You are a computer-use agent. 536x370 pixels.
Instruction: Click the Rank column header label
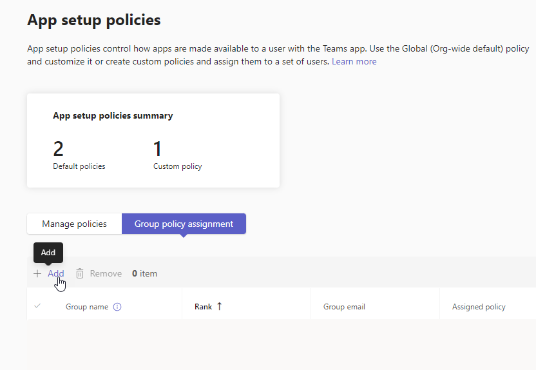tap(203, 307)
